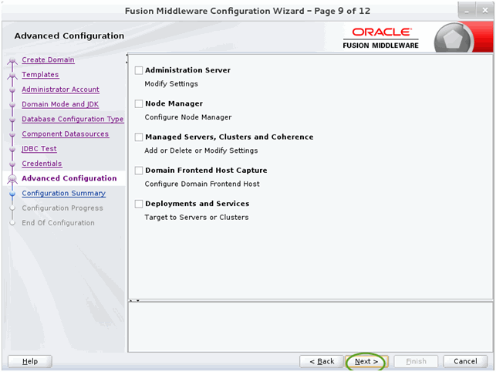
Task: Click the 'Configure Node Manager' text
Action: 188,117
